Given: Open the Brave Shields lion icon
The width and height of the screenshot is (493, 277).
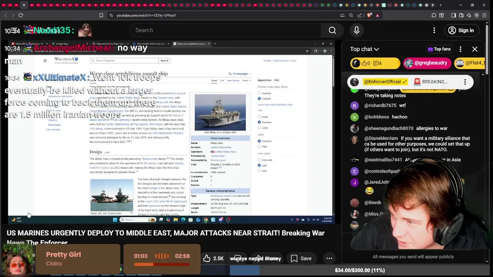Looking at the screenshot, I should point(369,15).
